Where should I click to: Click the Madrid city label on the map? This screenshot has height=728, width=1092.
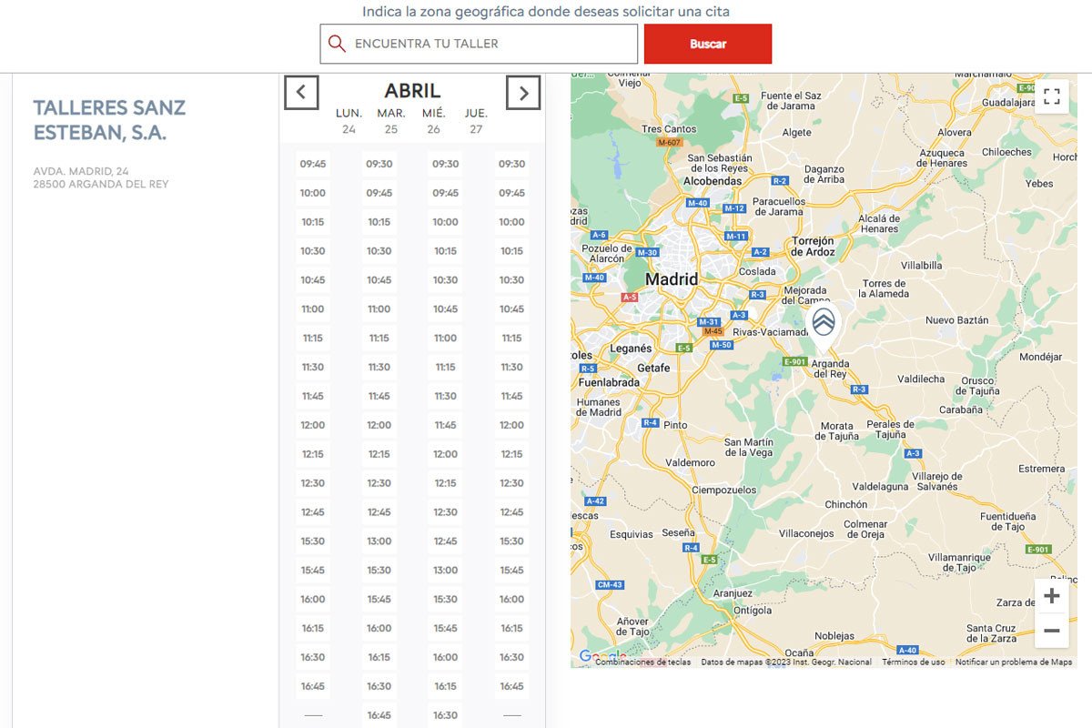click(672, 279)
